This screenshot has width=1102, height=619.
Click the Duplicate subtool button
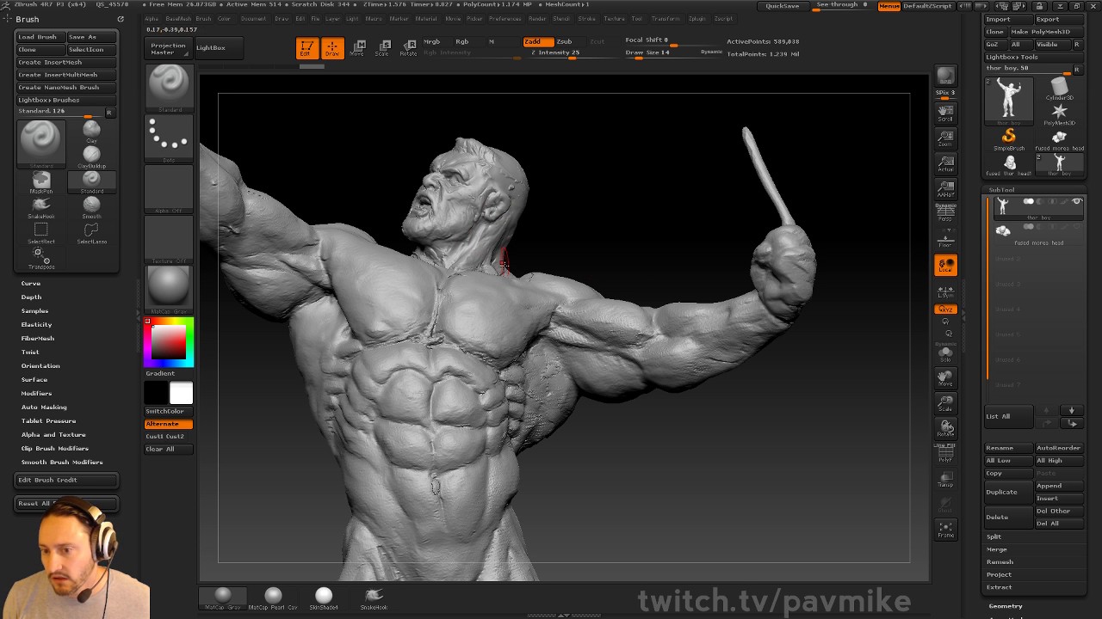tap(1008, 492)
